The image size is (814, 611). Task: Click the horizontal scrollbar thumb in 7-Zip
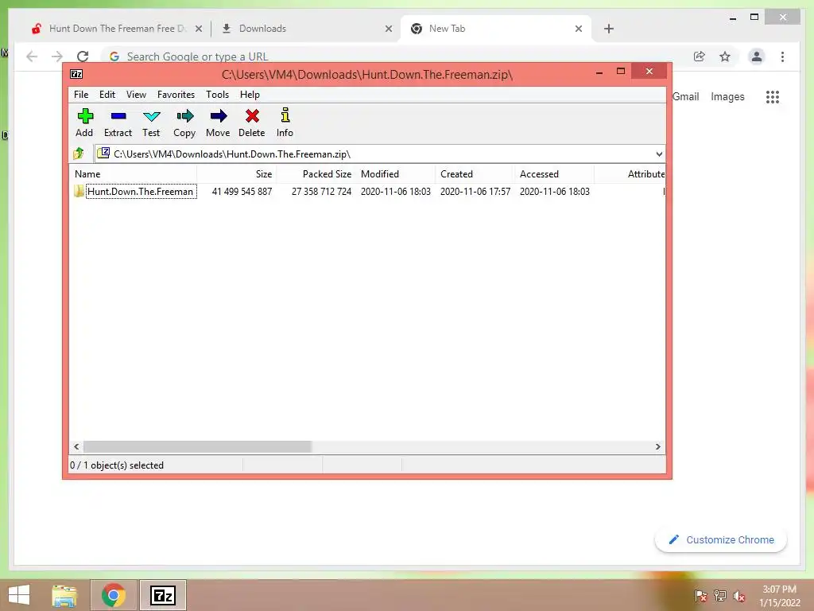point(197,447)
